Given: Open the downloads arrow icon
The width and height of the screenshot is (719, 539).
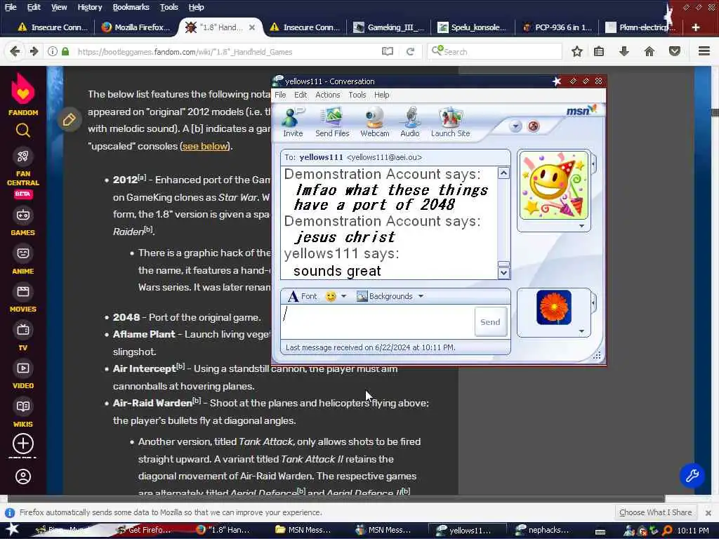Looking at the screenshot, I should pyautogui.click(x=624, y=51).
